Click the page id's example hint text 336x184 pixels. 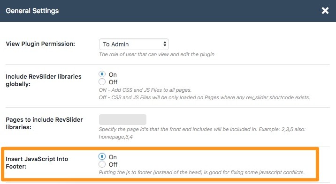click(x=202, y=133)
